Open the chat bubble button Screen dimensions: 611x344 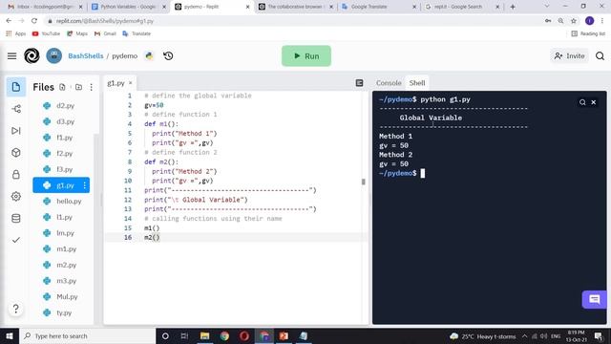pos(594,299)
